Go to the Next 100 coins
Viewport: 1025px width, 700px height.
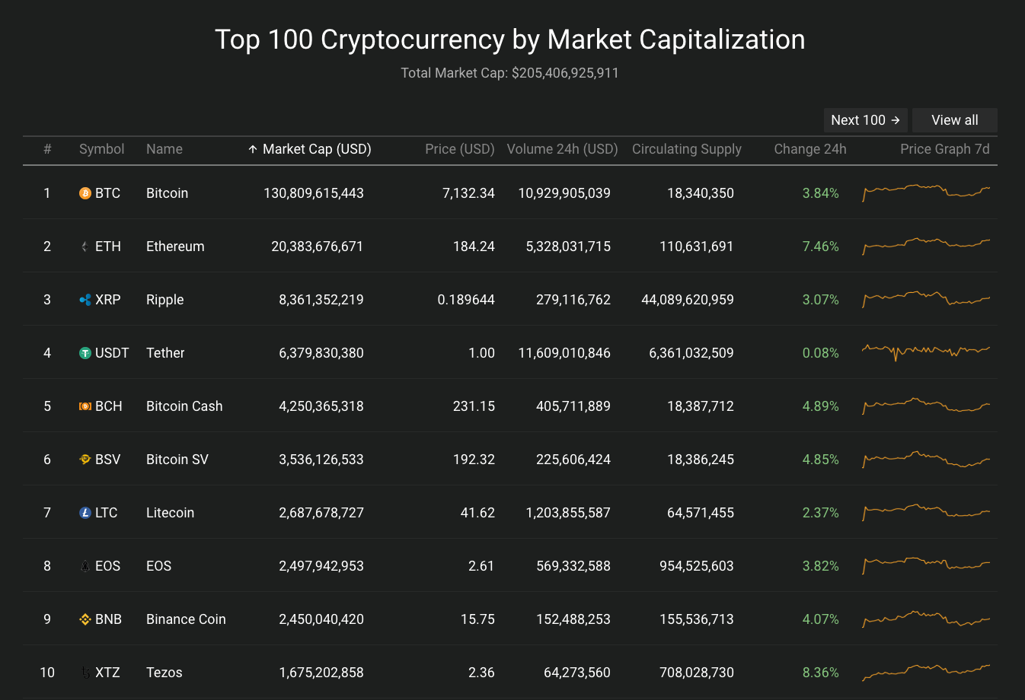pyautogui.click(x=866, y=120)
